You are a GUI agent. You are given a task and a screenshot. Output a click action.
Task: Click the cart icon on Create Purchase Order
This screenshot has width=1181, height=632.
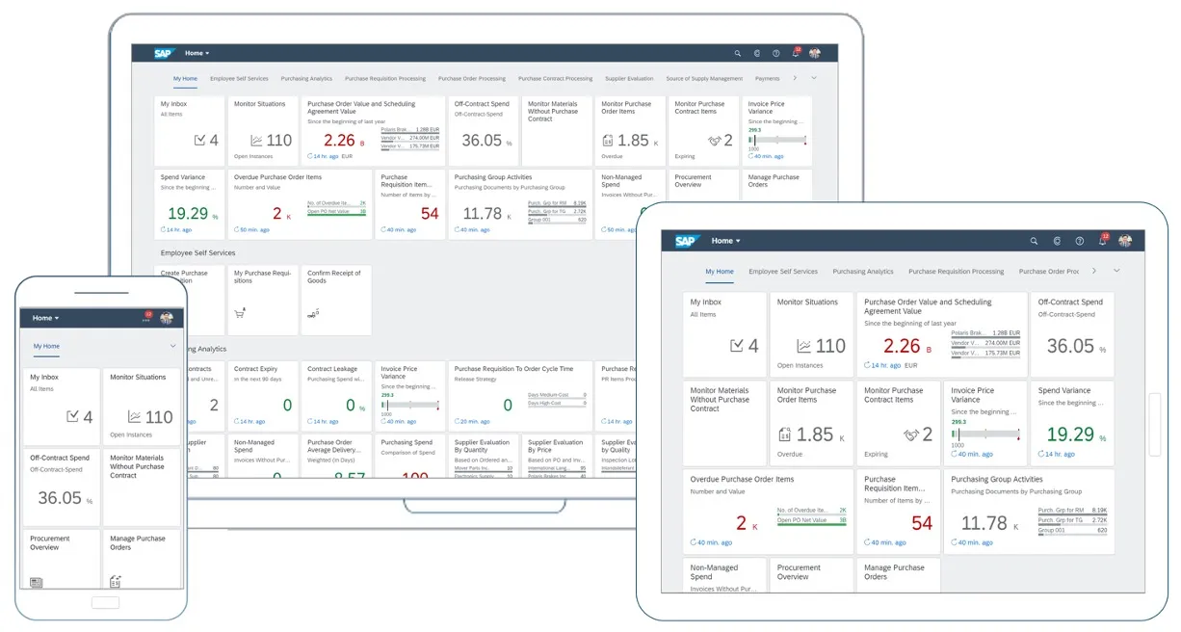(x=239, y=312)
